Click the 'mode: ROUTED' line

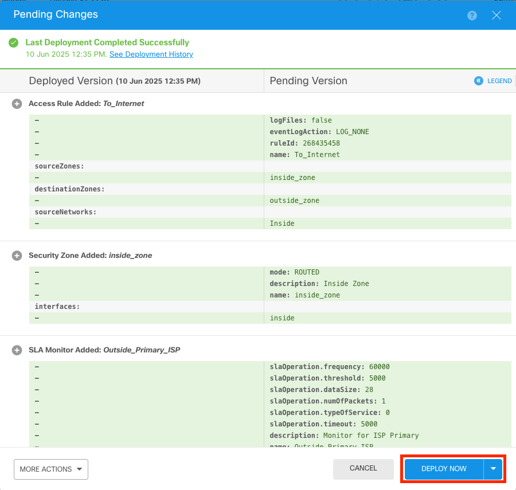(x=295, y=272)
